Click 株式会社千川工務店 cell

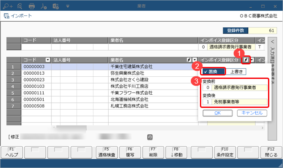(153, 87)
